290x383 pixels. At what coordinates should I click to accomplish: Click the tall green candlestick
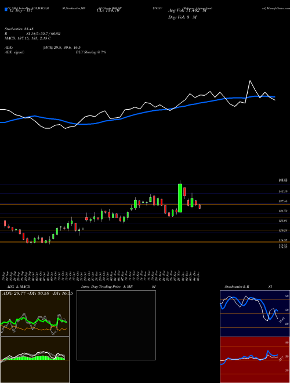tap(180, 198)
